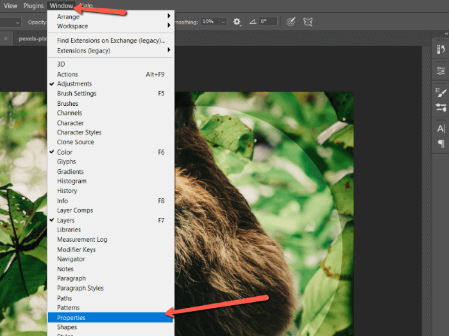Open the Properties sliders panel icon
The width and height of the screenshot is (449, 336).
tap(441, 71)
